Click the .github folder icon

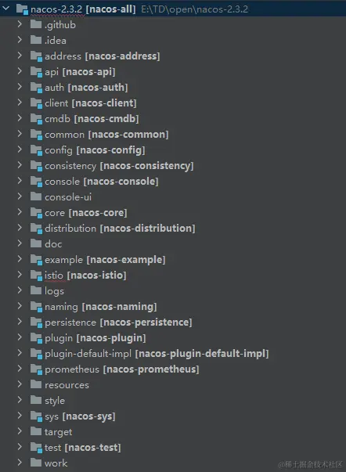click(x=36, y=24)
